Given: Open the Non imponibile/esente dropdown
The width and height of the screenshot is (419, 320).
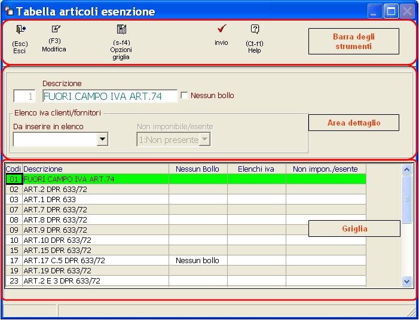Looking at the screenshot, I should pos(204,139).
